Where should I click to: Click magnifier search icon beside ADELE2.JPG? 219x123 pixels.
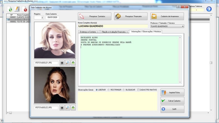pyautogui.click(x=68, y=108)
